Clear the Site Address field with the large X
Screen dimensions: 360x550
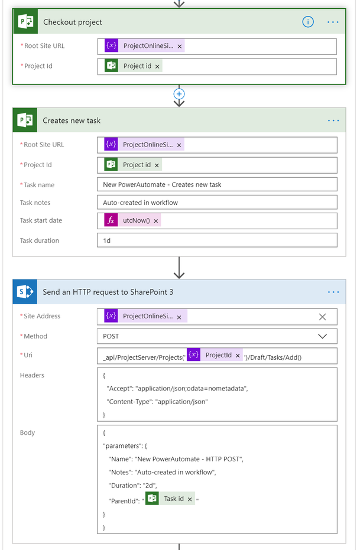[x=322, y=317]
